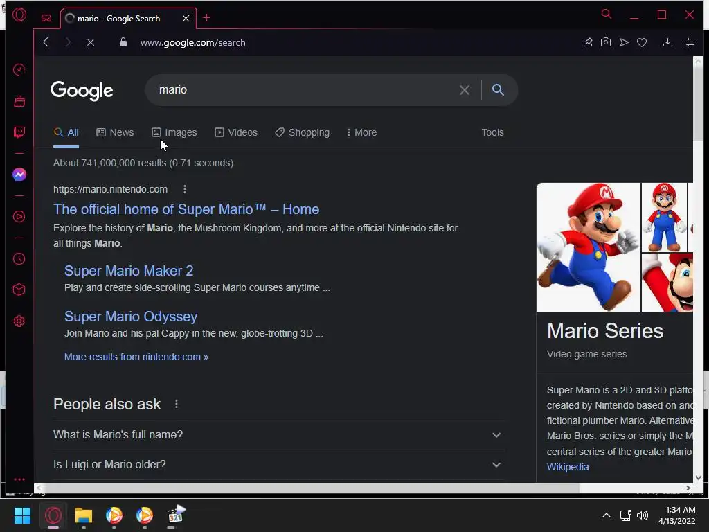This screenshot has height=532, width=709.
Task: Open Messenger in the sidebar
Action: click(19, 175)
